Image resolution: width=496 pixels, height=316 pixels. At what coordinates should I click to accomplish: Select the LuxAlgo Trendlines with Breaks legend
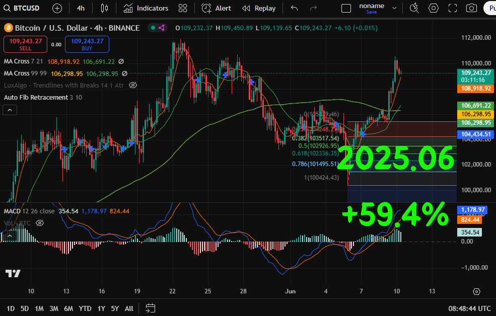[64, 86]
